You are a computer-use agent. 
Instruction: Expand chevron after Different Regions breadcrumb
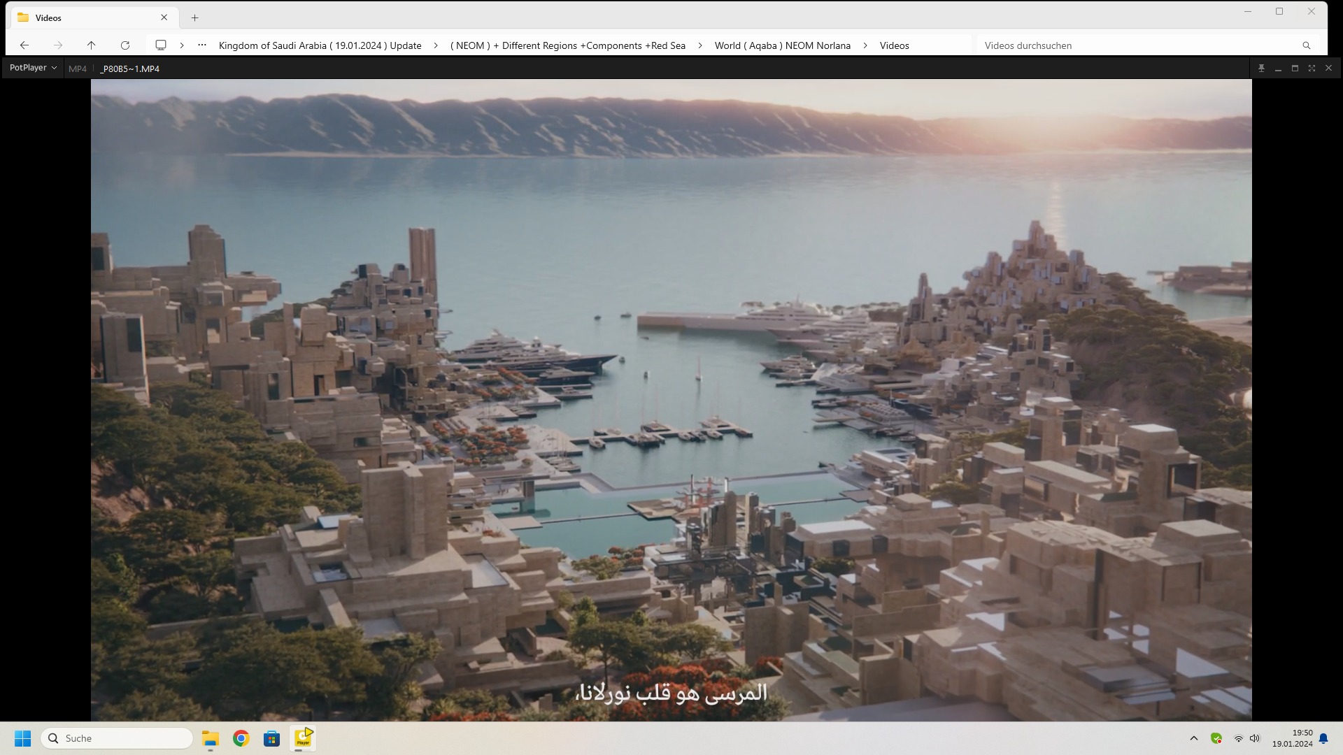(x=700, y=45)
